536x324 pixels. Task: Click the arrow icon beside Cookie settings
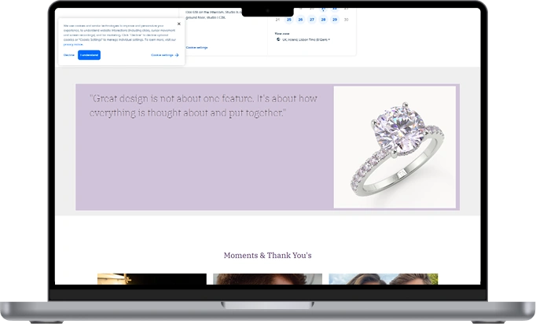coord(177,55)
